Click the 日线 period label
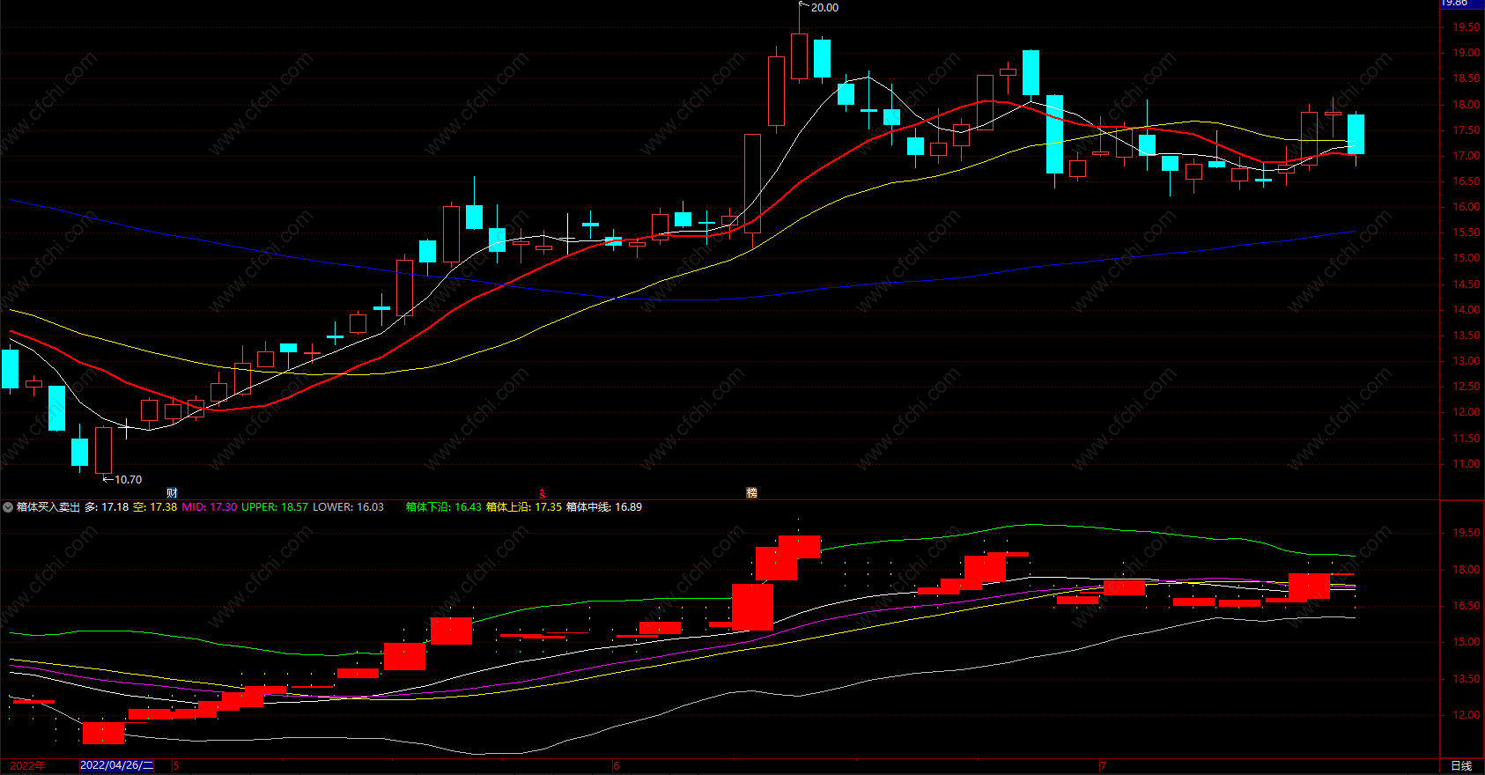 1461,765
